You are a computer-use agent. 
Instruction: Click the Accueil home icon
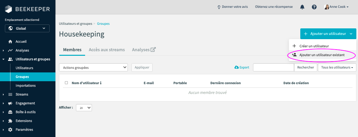click(x=10, y=41)
